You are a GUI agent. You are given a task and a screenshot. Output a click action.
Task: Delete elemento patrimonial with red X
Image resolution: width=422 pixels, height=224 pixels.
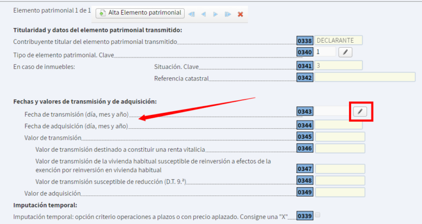point(240,14)
